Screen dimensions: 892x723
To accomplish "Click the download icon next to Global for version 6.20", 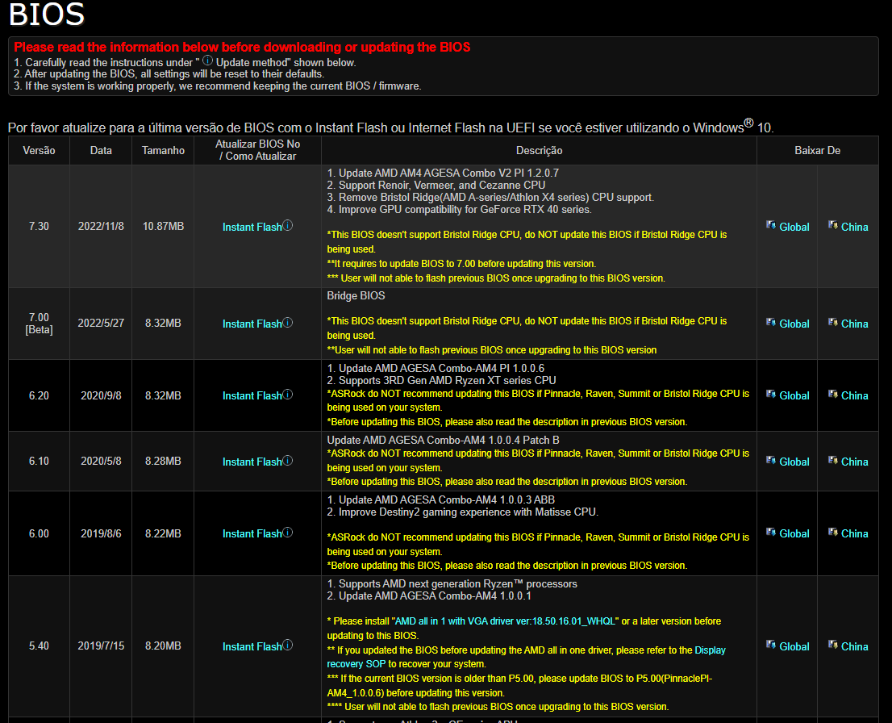I will click(771, 394).
